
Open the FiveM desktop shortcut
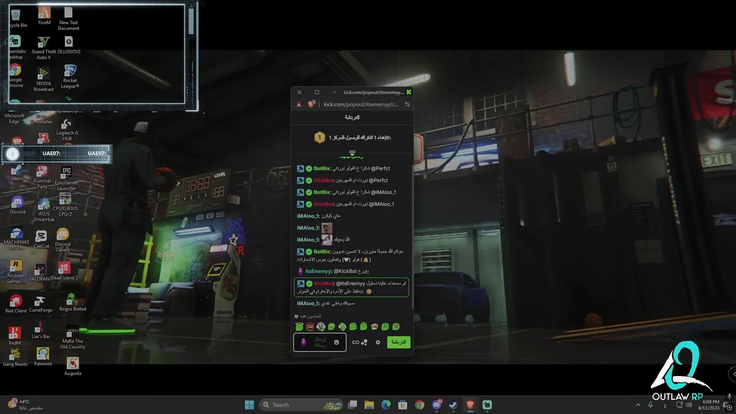tap(44, 16)
